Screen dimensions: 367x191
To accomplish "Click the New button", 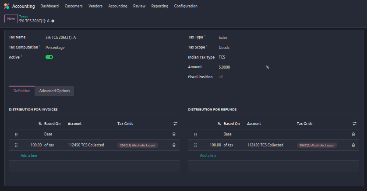I will tap(11, 19).
